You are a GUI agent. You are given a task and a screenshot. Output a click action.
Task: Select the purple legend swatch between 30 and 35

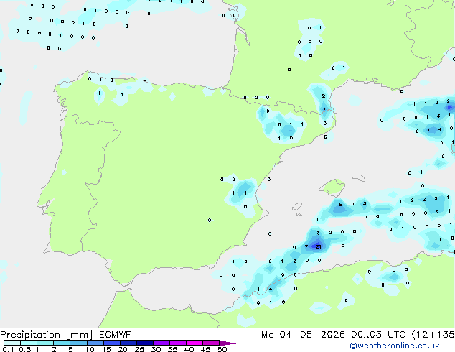pyautogui.click(x=161, y=343)
